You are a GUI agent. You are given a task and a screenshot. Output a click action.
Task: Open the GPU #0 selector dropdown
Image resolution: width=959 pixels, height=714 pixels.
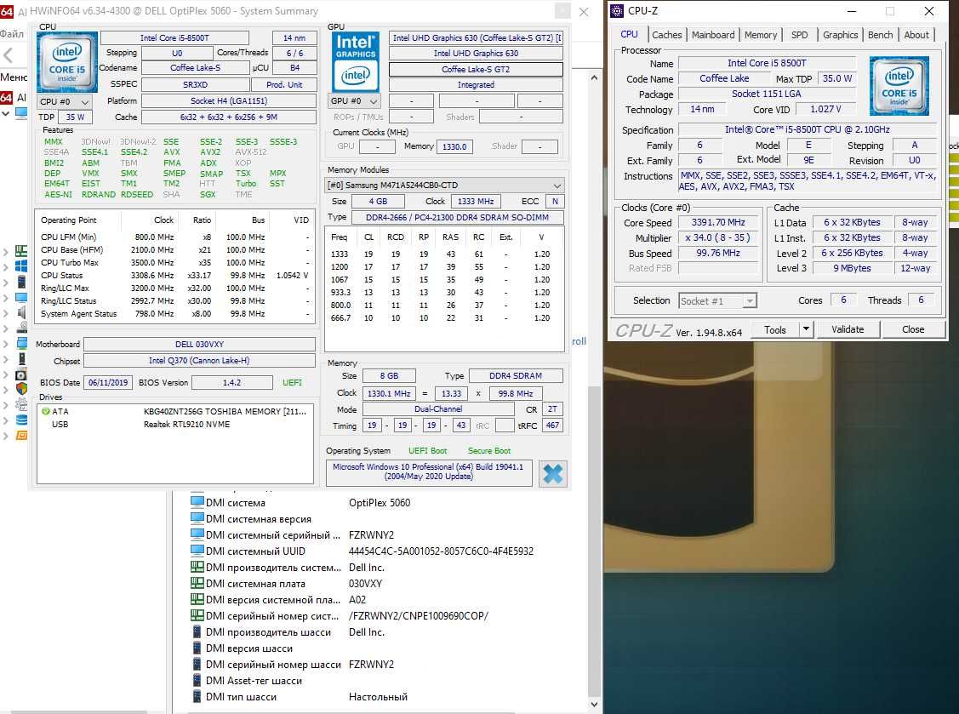(355, 101)
